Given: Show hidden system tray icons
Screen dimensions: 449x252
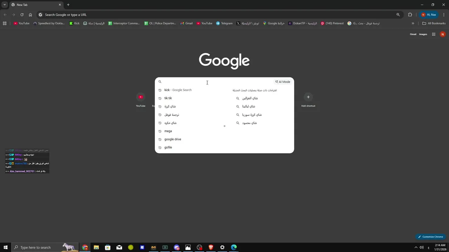Looking at the screenshot, I should [x=416, y=247].
